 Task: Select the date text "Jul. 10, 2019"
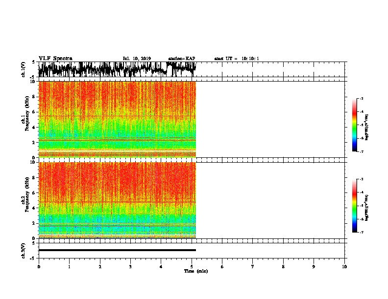(x=137, y=59)
